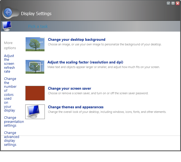Click the More options sidebar label
Screen dimensions: 181x162
pos(10,45)
